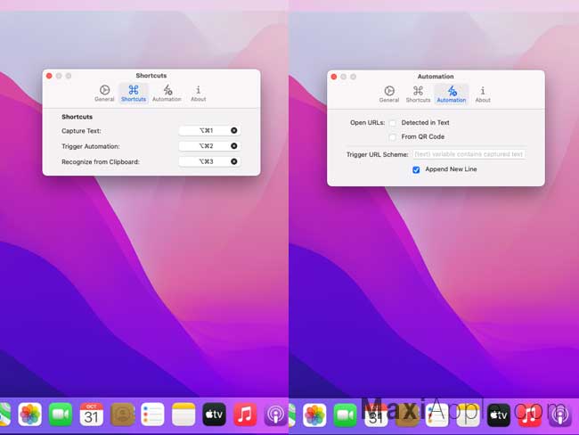Viewport: 579px width, 435px height.
Task: Clear the Capture Text shortcut
Action: point(233,130)
